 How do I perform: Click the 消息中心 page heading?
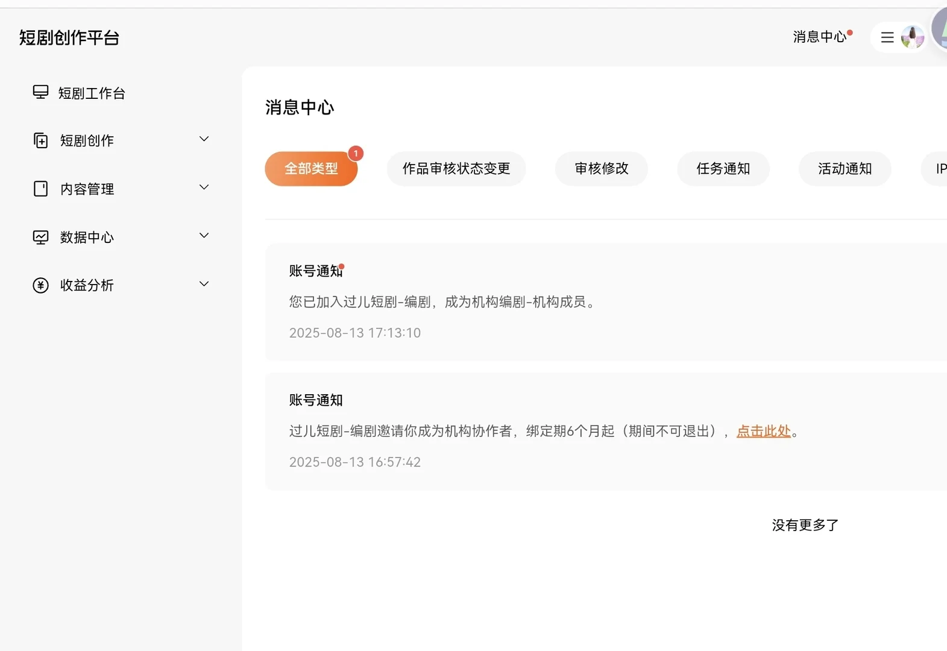pos(300,107)
